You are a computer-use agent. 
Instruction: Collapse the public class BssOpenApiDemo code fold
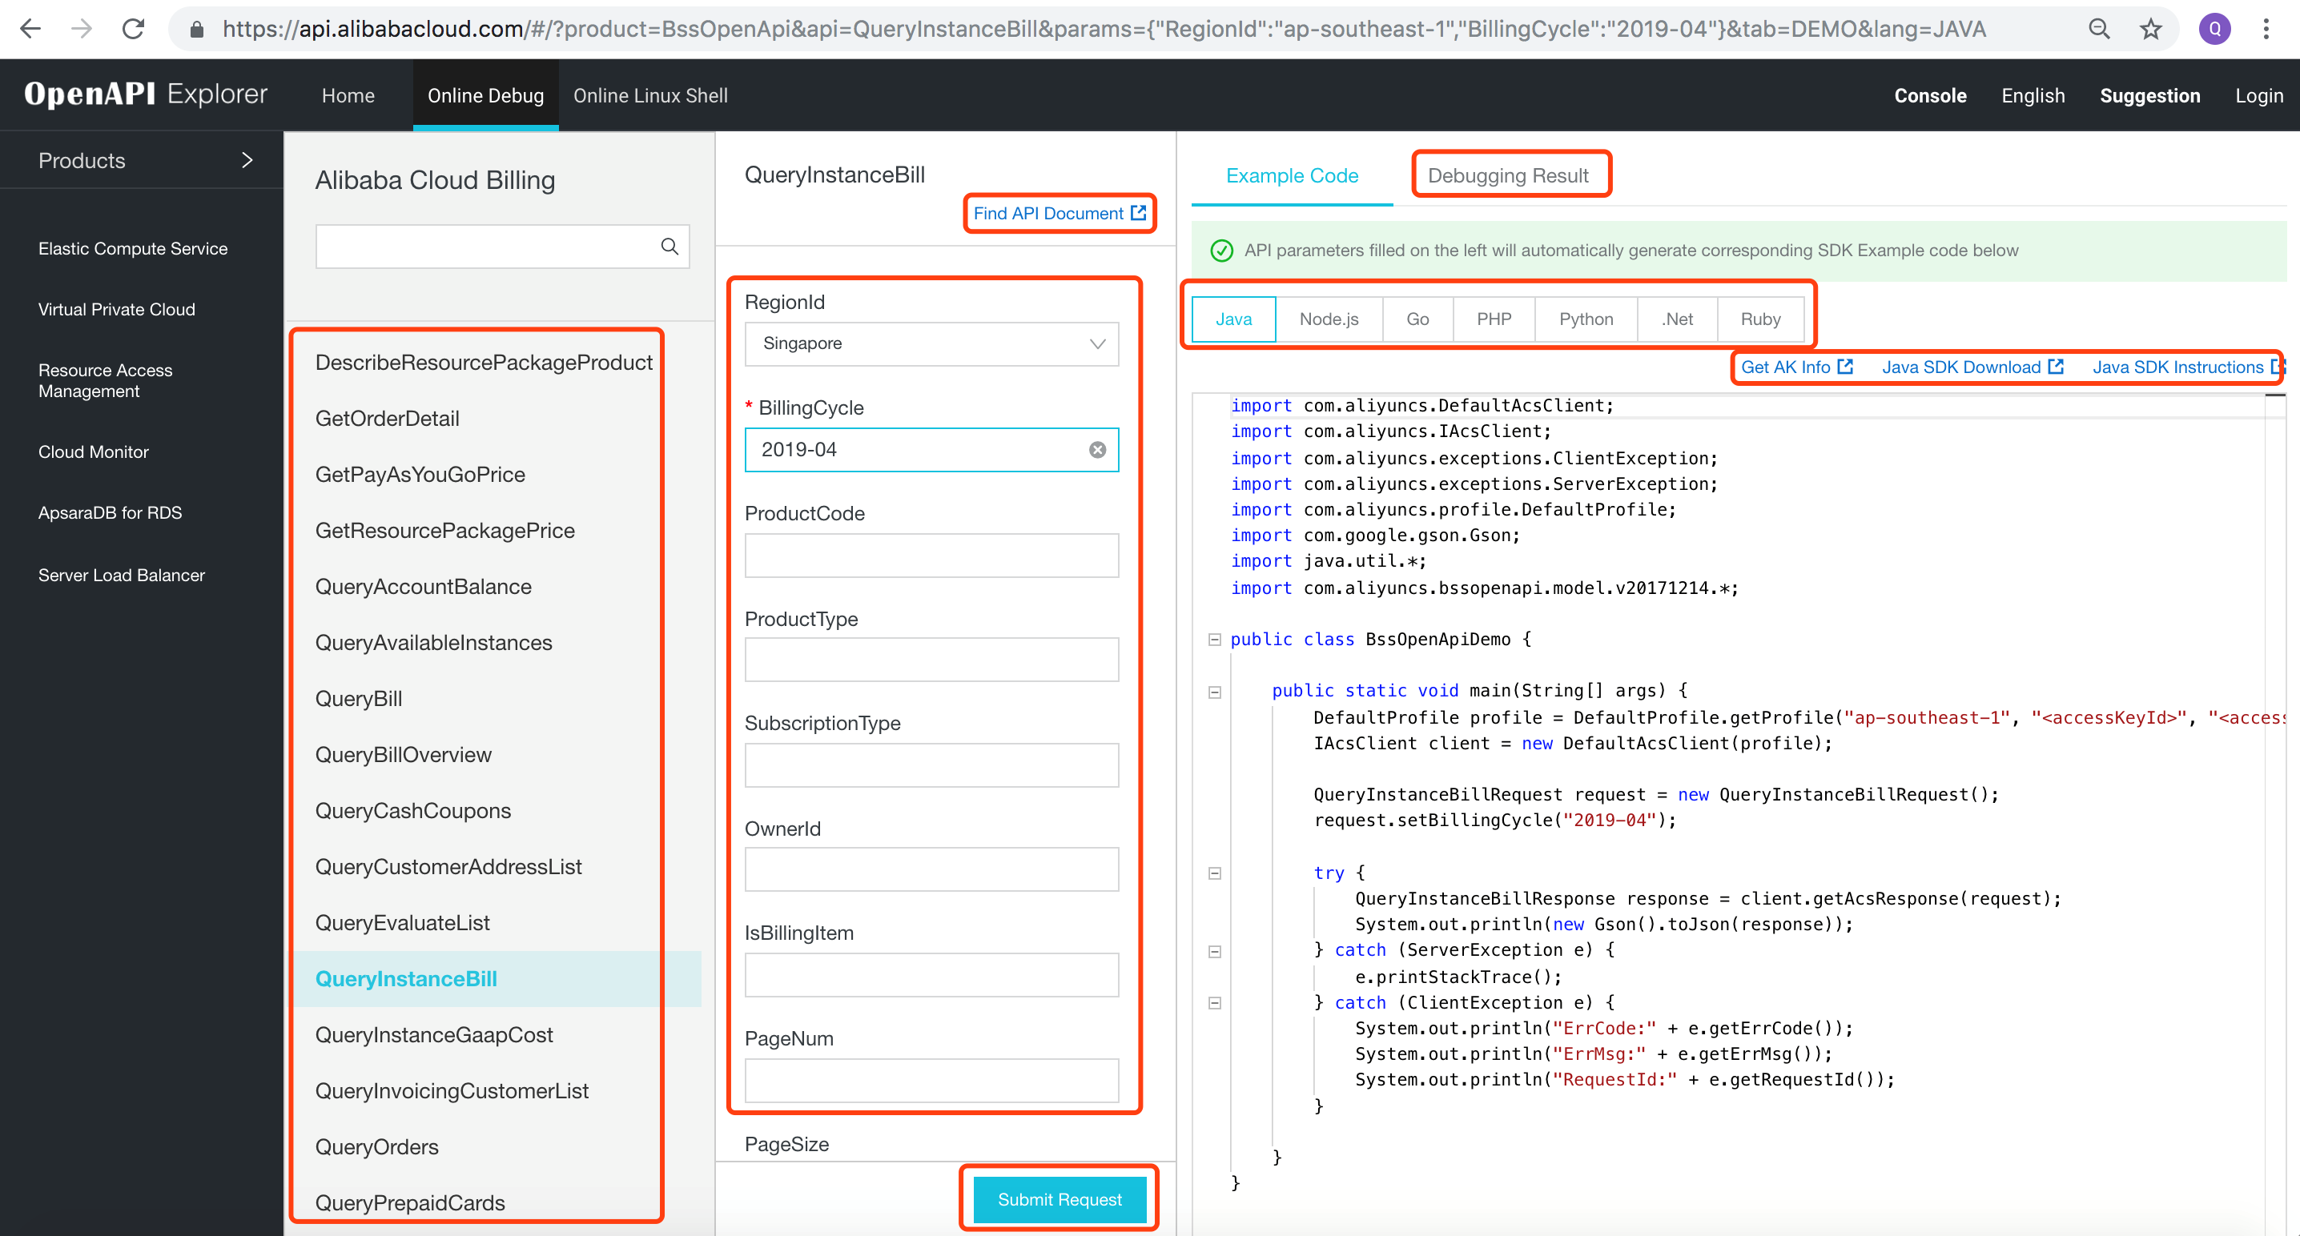coord(1214,640)
